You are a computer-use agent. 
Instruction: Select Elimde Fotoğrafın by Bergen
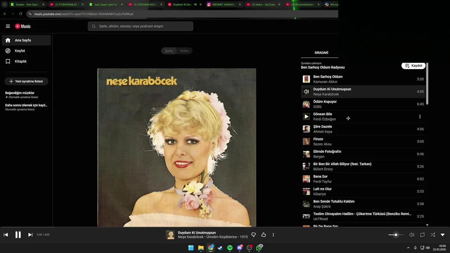(363, 154)
